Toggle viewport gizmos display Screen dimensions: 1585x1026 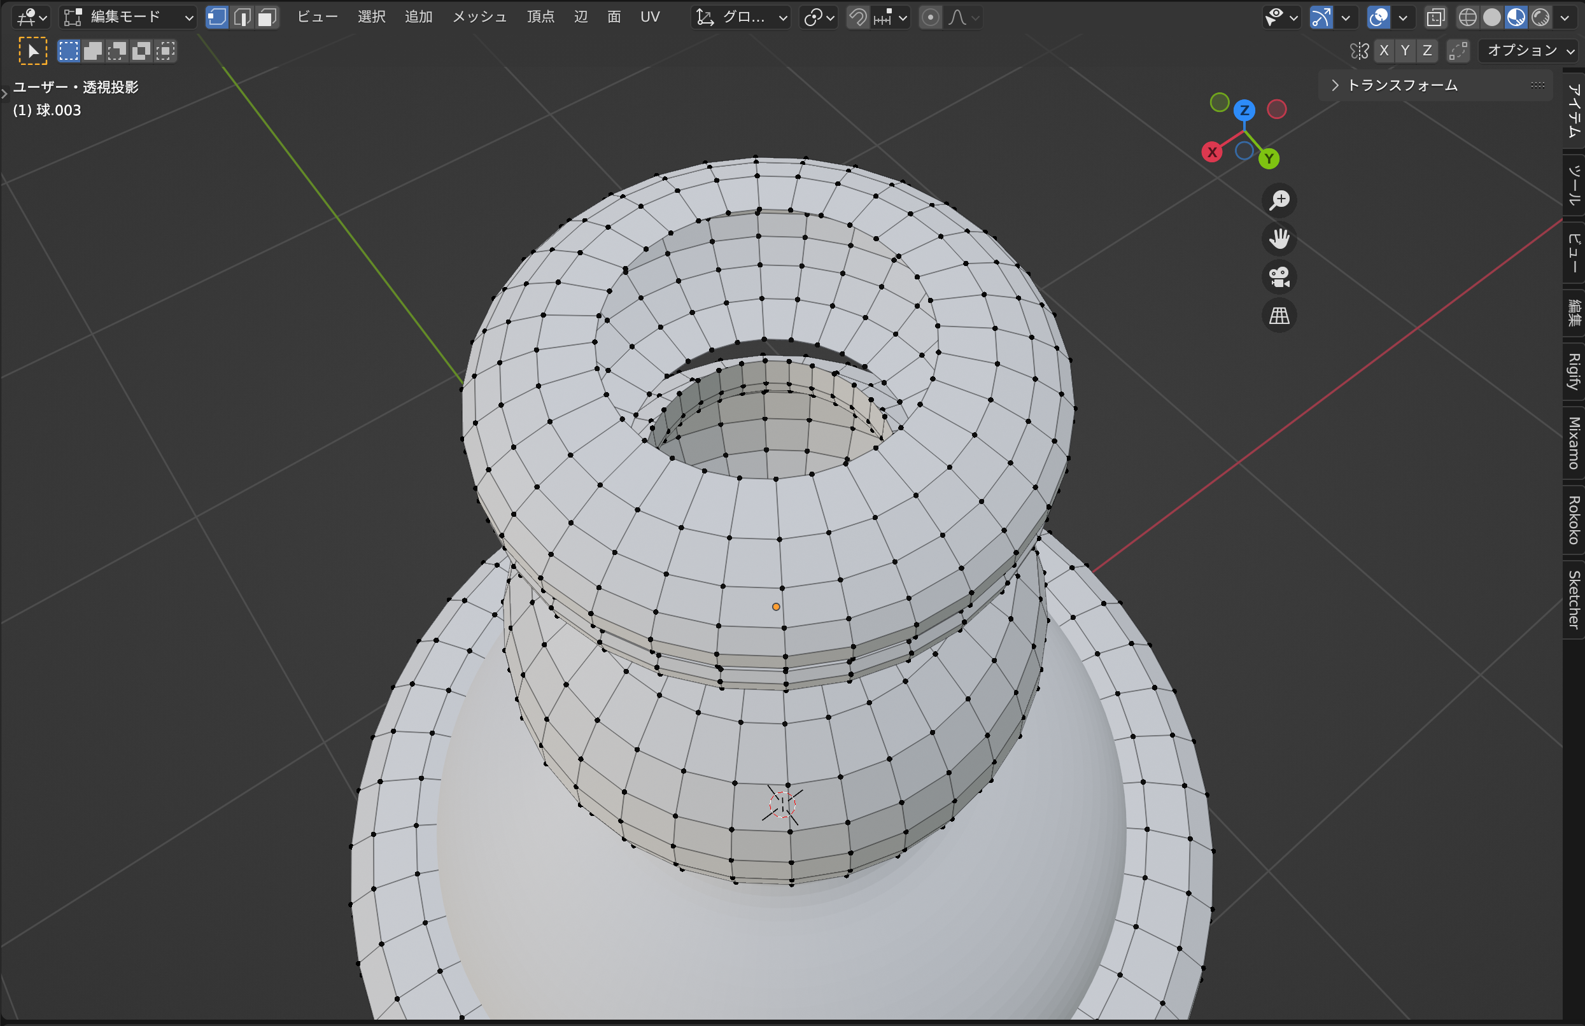(1321, 17)
